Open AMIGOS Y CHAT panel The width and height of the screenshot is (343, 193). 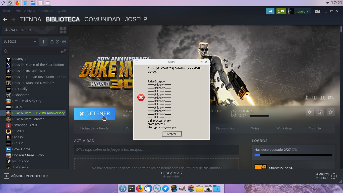pos(326,176)
